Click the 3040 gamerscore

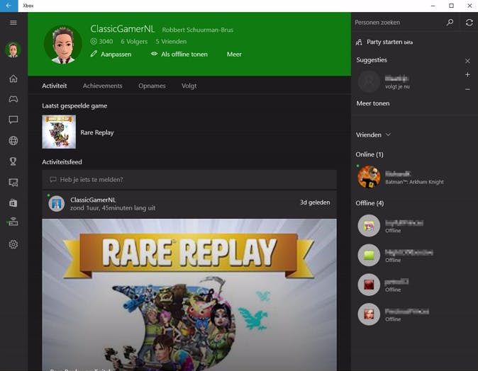tap(102, 41)
